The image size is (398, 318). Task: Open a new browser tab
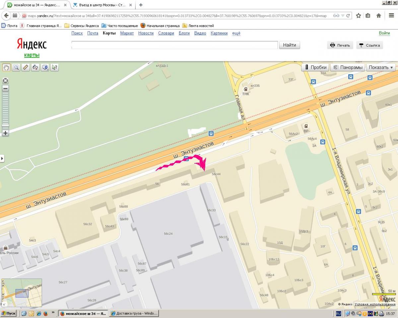pos(141,5)
